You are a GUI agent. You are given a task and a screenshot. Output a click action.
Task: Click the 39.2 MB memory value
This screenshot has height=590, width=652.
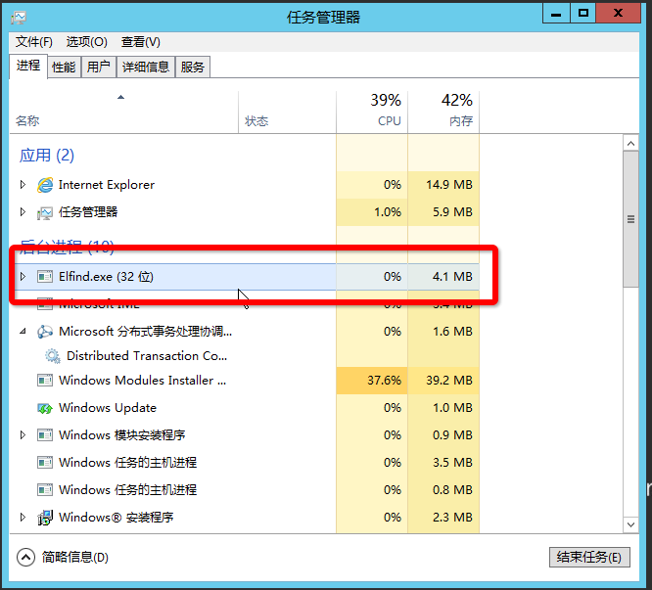[449, 381]
